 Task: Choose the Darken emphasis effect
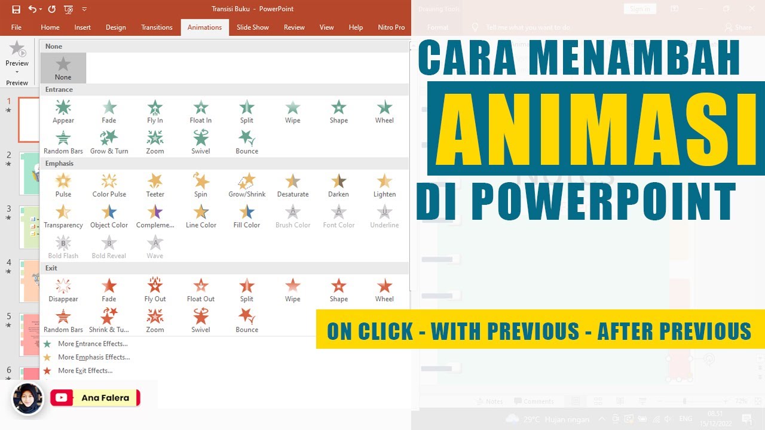pos(338,186)
